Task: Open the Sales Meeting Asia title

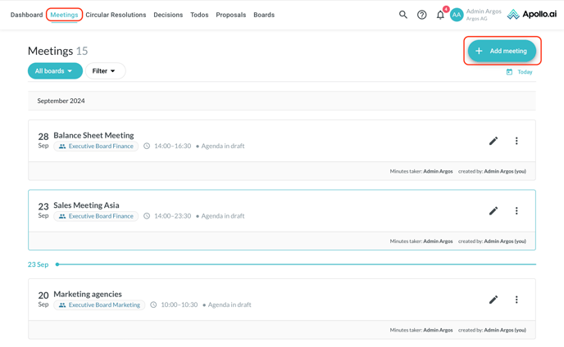Action: [86, 205]
